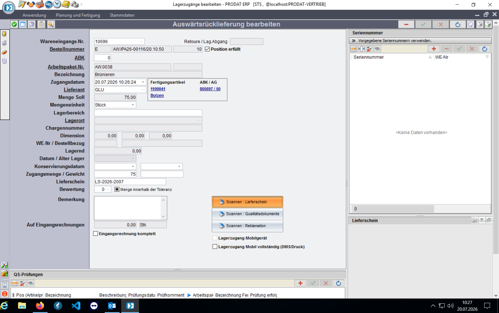The image size is (499, 313).
Task: Check Eingangsrechnung komplett
Action: (x=95, y=234)
